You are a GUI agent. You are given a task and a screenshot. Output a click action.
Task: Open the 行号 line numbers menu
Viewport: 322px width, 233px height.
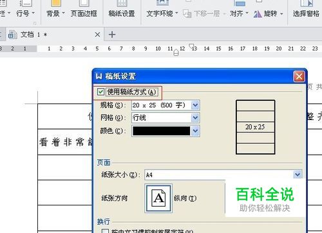click(x=25, y=13)
